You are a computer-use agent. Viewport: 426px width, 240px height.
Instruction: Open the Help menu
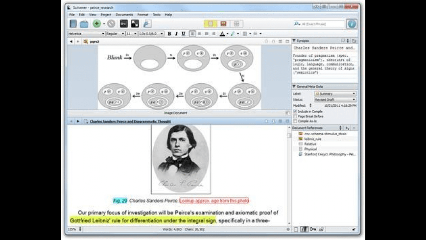point(168,15)
